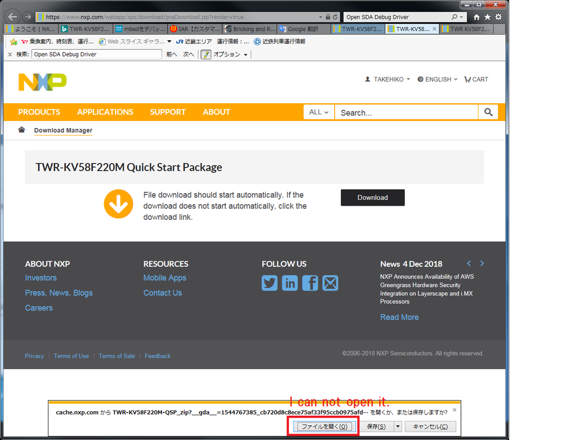The image size is (577, 440).
Task: Go forward using the browser forward arrow
Action: pos(28,17)
